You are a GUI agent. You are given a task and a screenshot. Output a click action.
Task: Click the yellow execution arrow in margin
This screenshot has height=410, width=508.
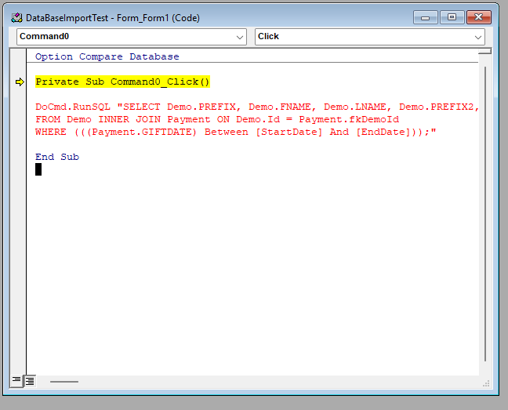coord(20,82)
